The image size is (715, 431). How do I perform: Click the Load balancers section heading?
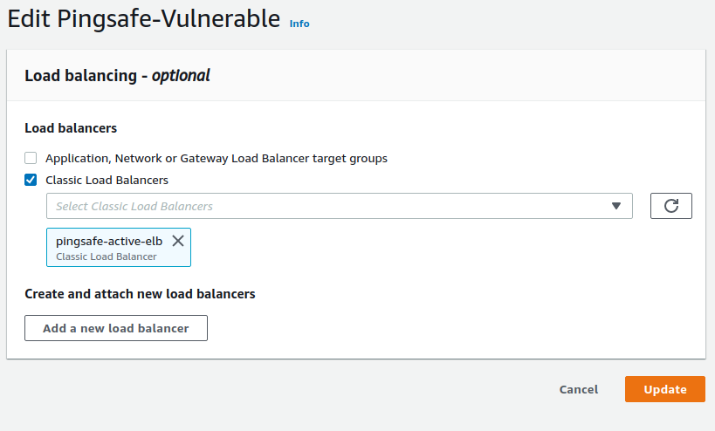point(71,128)
